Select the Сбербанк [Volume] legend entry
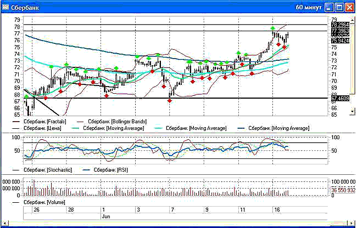The image size is (357, 228). (39, 202)
